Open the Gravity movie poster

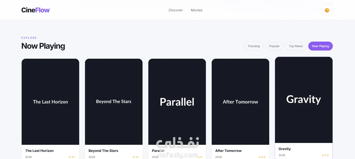tap(304, 100)
